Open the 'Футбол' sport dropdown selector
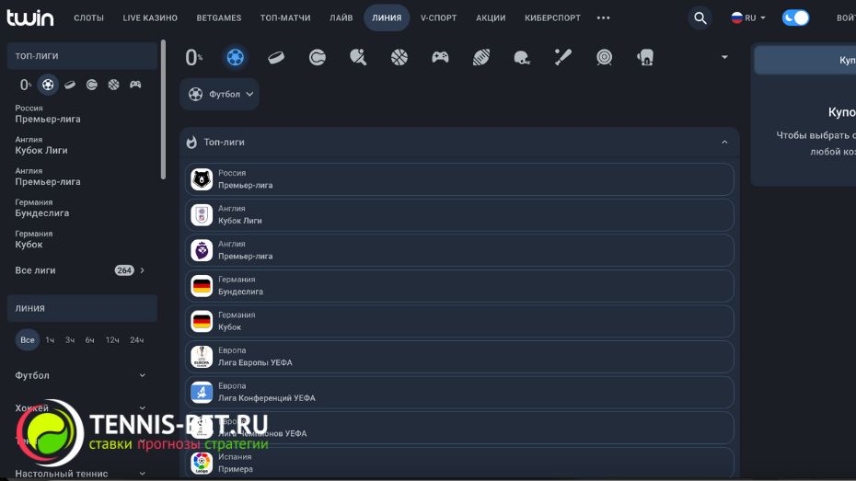Screen dimensions: 856x481 [x=219, y=95]
